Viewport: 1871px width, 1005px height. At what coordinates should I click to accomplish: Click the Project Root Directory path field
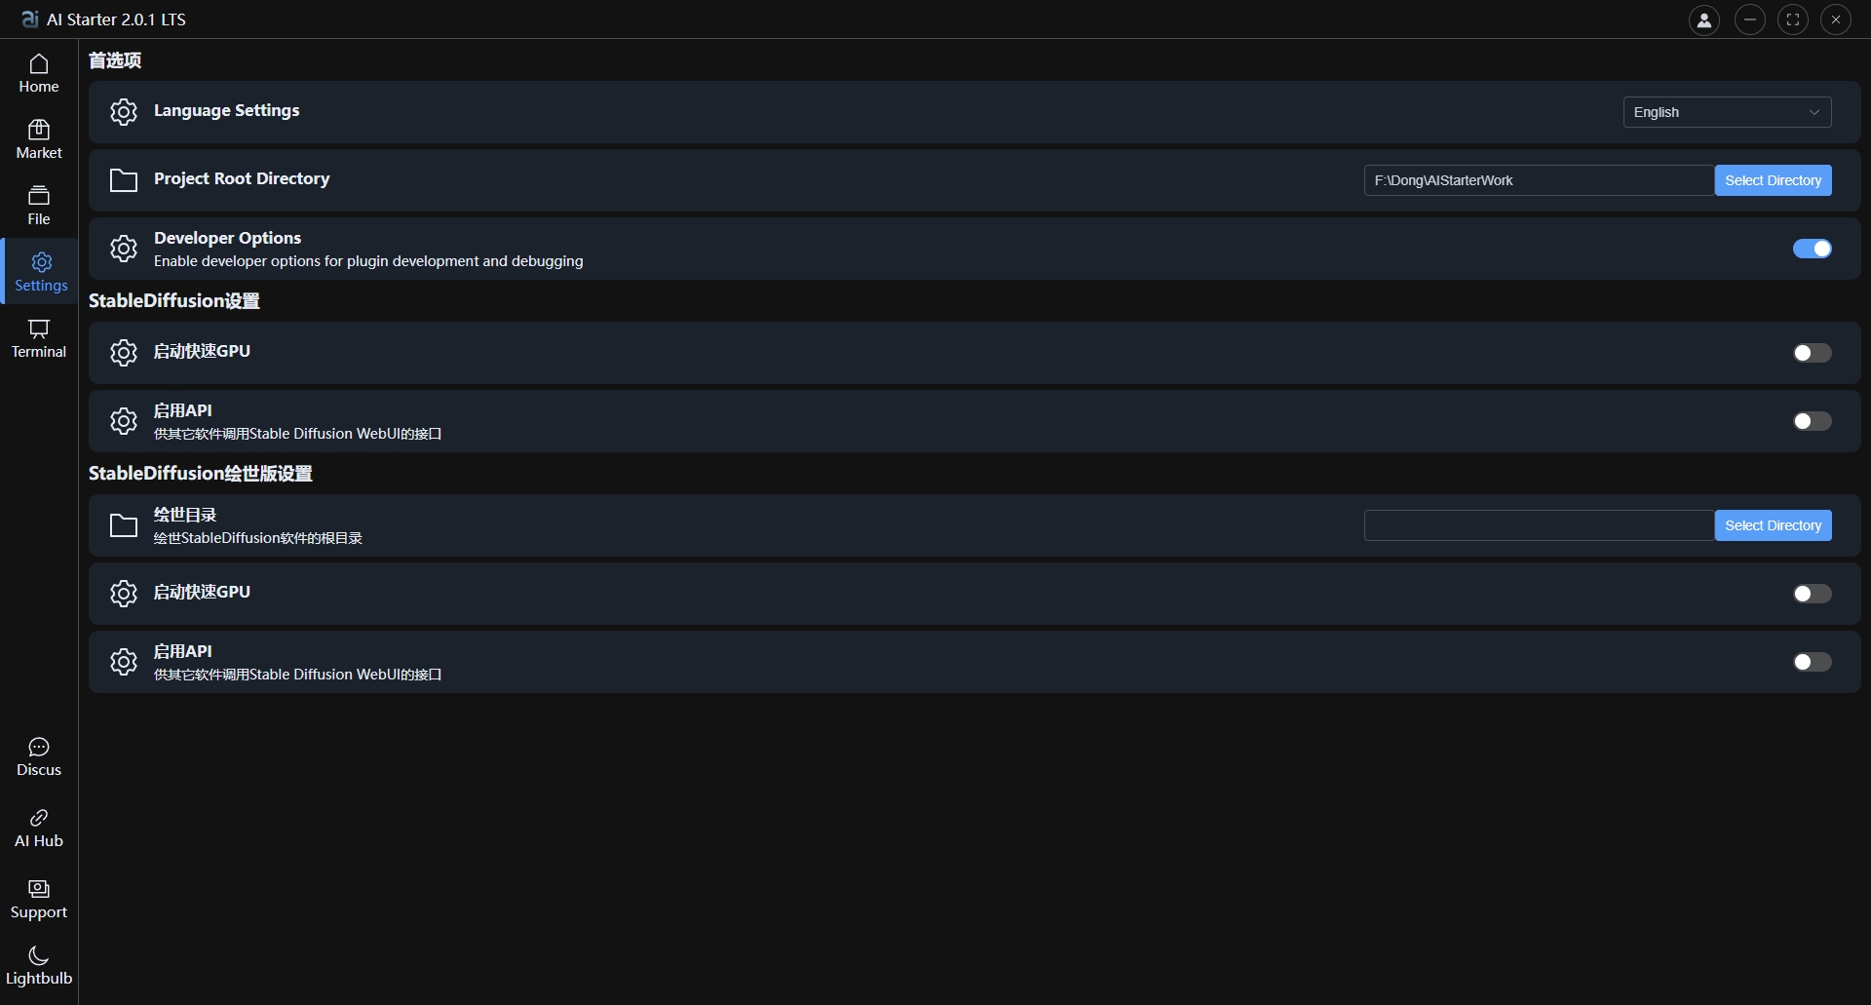click(x=1538, y=180)
